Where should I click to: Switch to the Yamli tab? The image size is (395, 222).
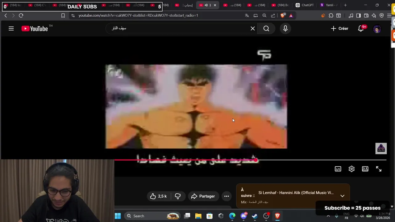(x=329, y=5)
